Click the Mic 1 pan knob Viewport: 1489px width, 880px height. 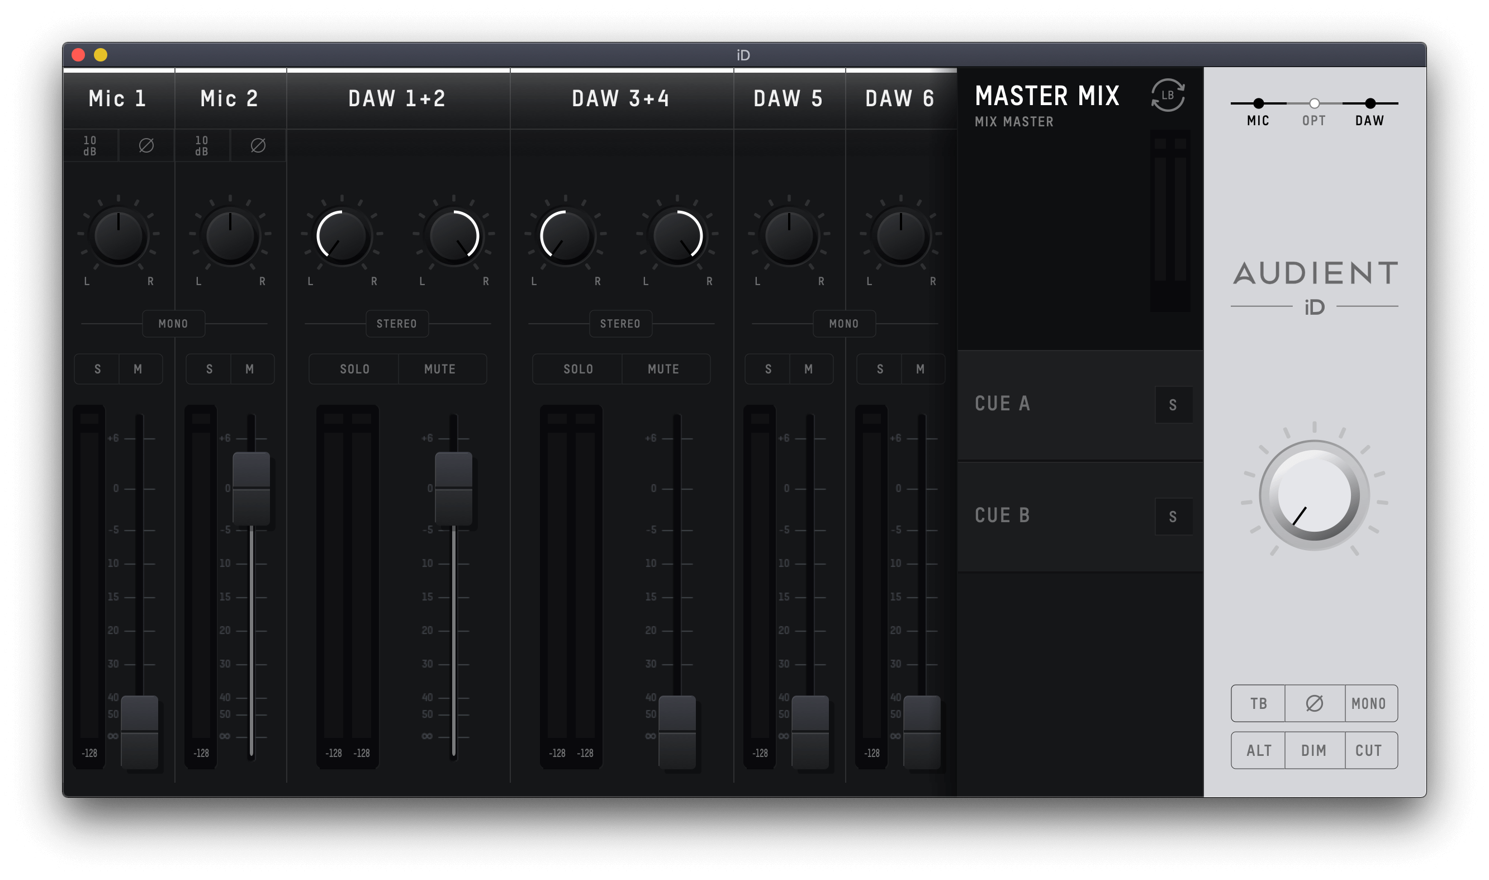[x=118, y=236]
